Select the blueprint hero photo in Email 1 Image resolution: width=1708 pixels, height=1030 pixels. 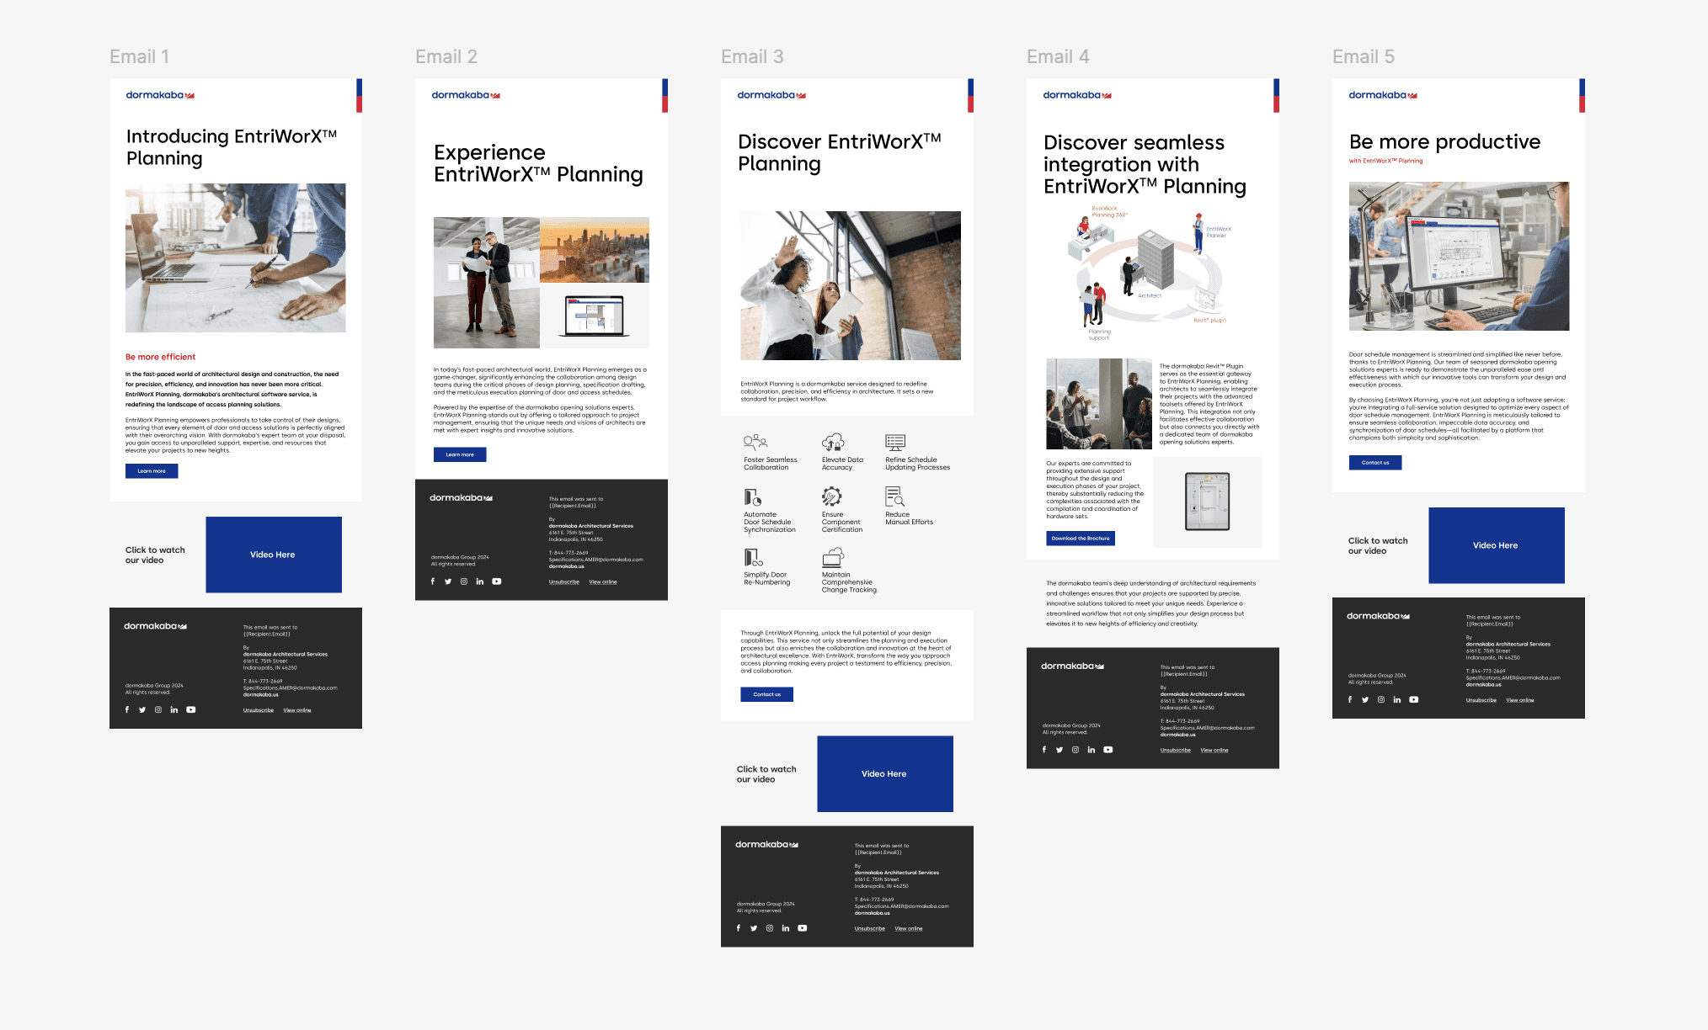pyautogui.click(x=236, y=257)
